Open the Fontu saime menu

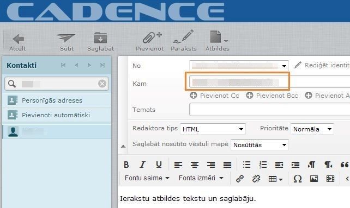pos(147,178)
